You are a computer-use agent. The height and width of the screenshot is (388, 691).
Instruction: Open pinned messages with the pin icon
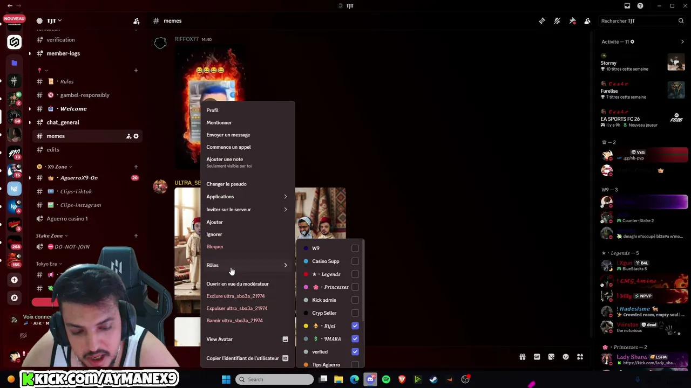pos(572,21)
